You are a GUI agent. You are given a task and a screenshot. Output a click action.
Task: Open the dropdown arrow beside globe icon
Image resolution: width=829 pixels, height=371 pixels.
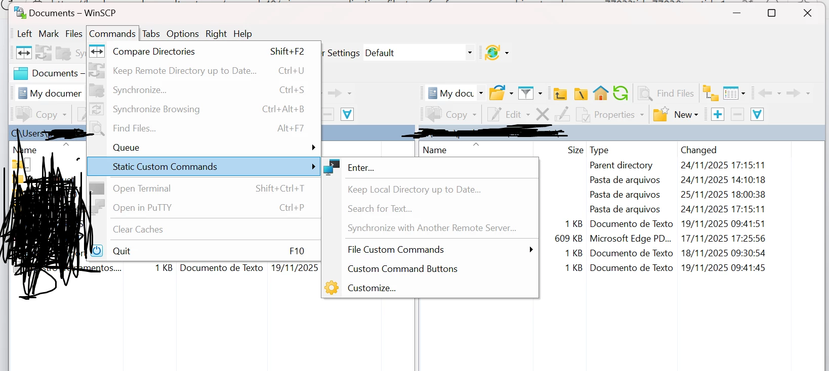click(x=507, y=53)
